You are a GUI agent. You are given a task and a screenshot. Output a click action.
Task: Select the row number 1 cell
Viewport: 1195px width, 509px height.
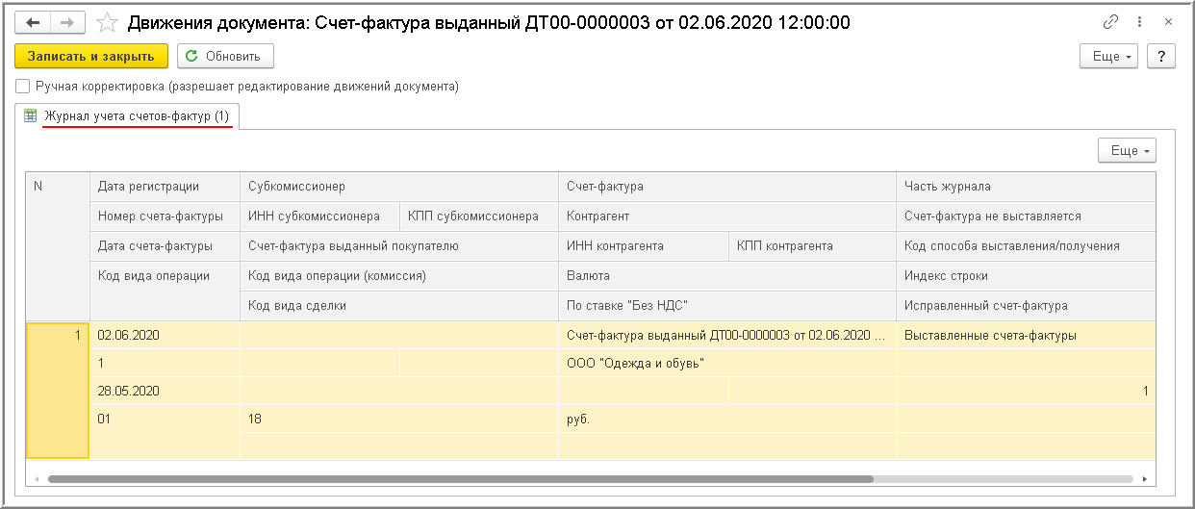[x=58, y=389]
